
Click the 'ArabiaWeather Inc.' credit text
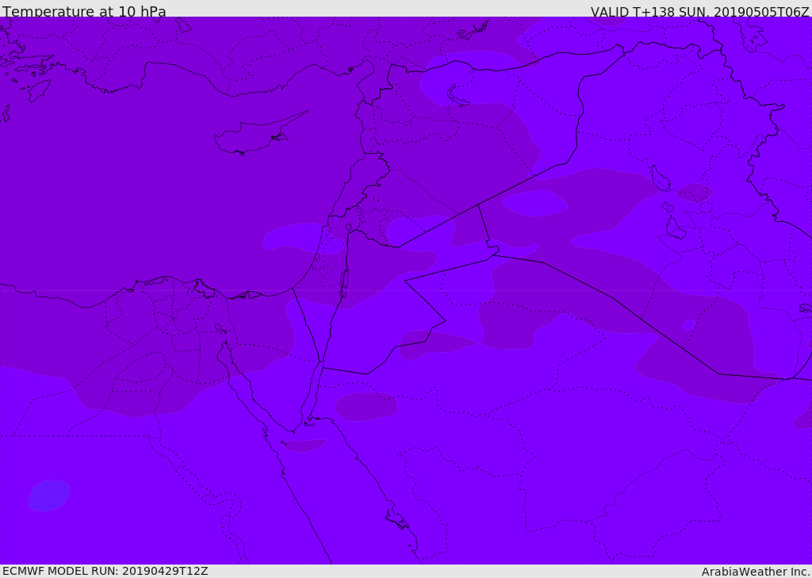[x=755, y=572]
